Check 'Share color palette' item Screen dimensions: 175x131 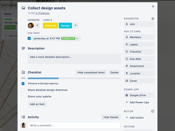coord(23,97)
